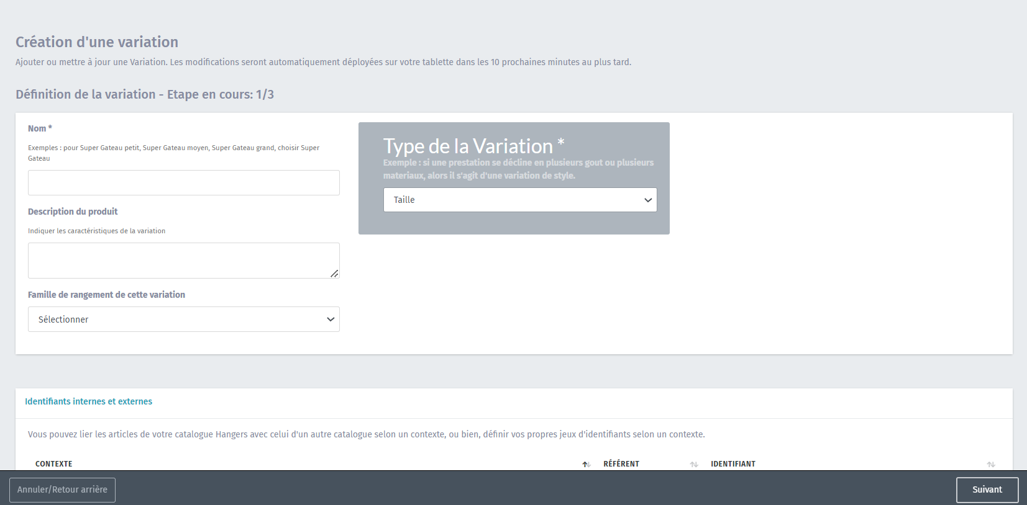
Task: Click the IDENTIFIANT column sort arrows icon
Action: pyautogui.click(x=991, y=464)
